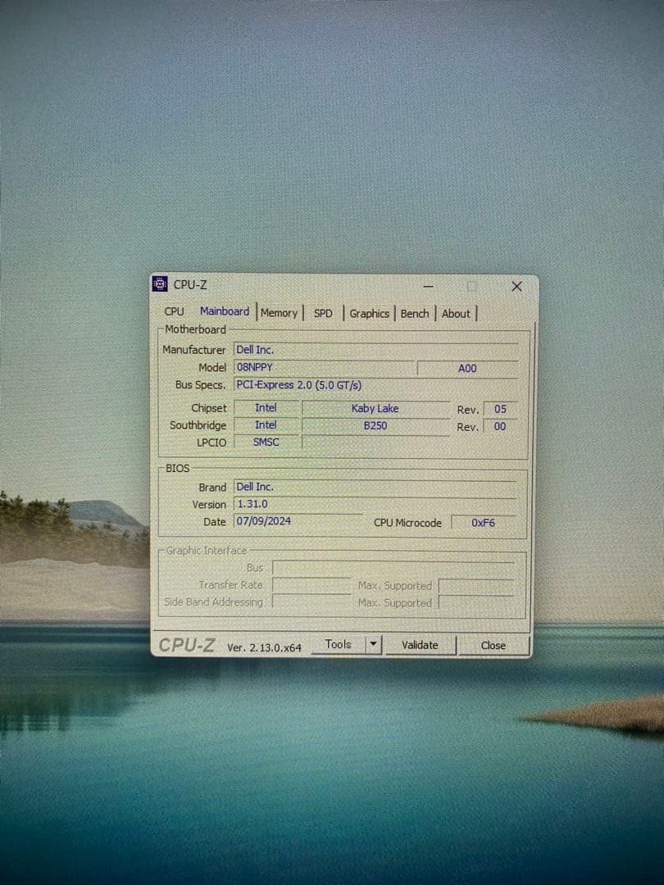Select the Model field showing 08NPPY
Viewport: 664px width, 885px height.
click(x=324, y=367)
